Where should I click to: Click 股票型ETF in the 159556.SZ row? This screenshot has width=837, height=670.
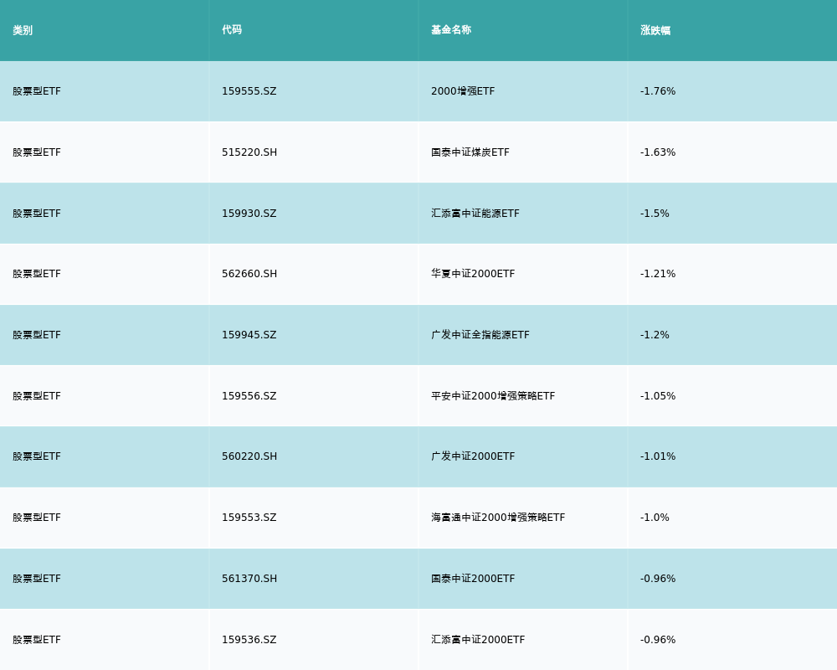coord(37,396)
